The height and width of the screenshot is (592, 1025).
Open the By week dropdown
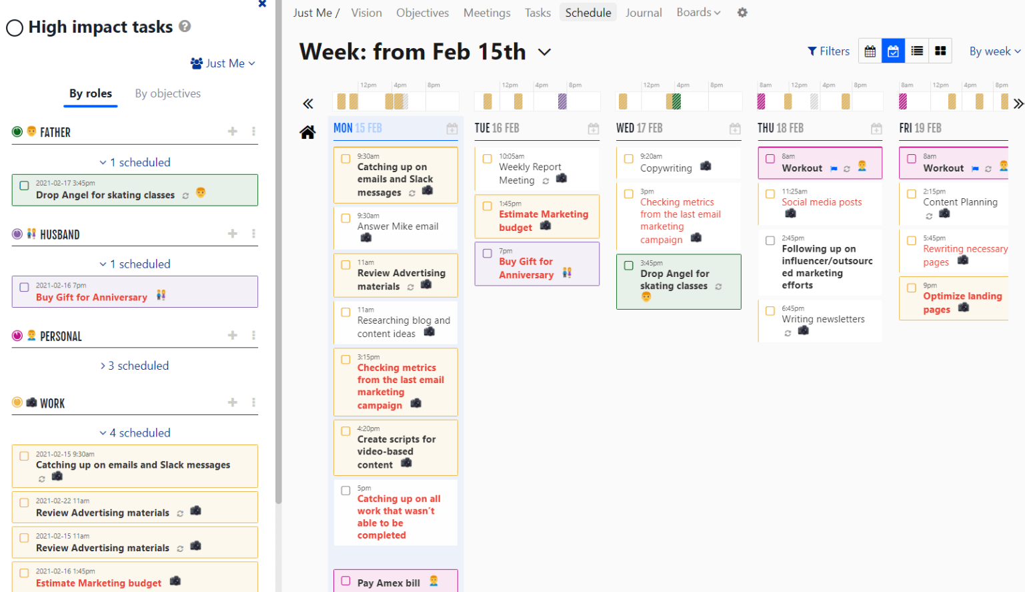(994, 51)
